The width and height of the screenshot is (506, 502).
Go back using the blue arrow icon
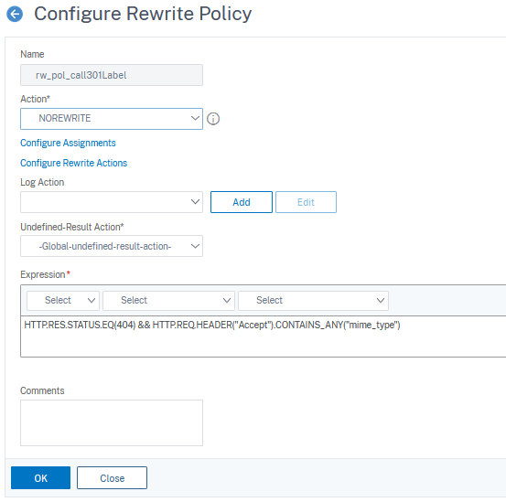tap(15, 15)
